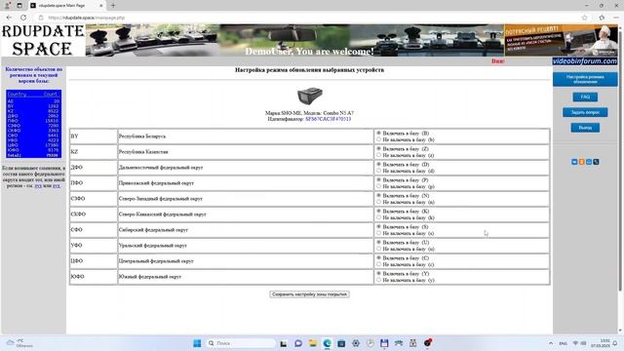Select do not include for СФО (s)
This screenshot has height=351, width=624.
click(378, 233)
